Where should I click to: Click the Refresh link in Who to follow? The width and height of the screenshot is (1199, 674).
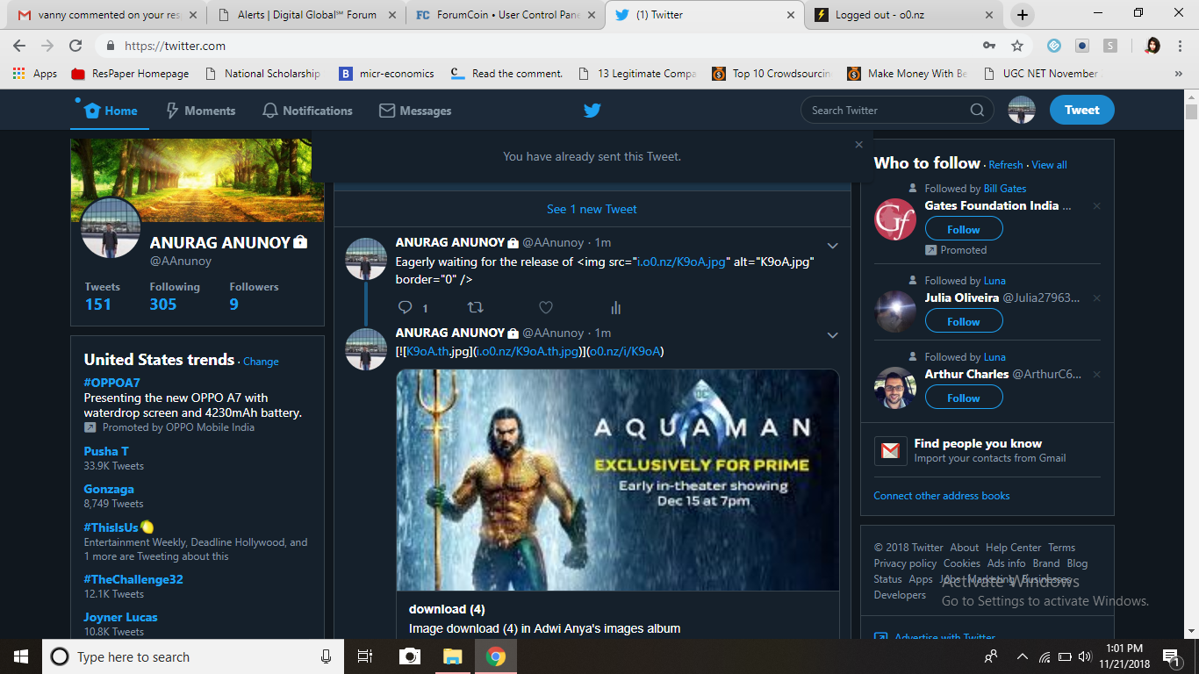point(1005,164)
